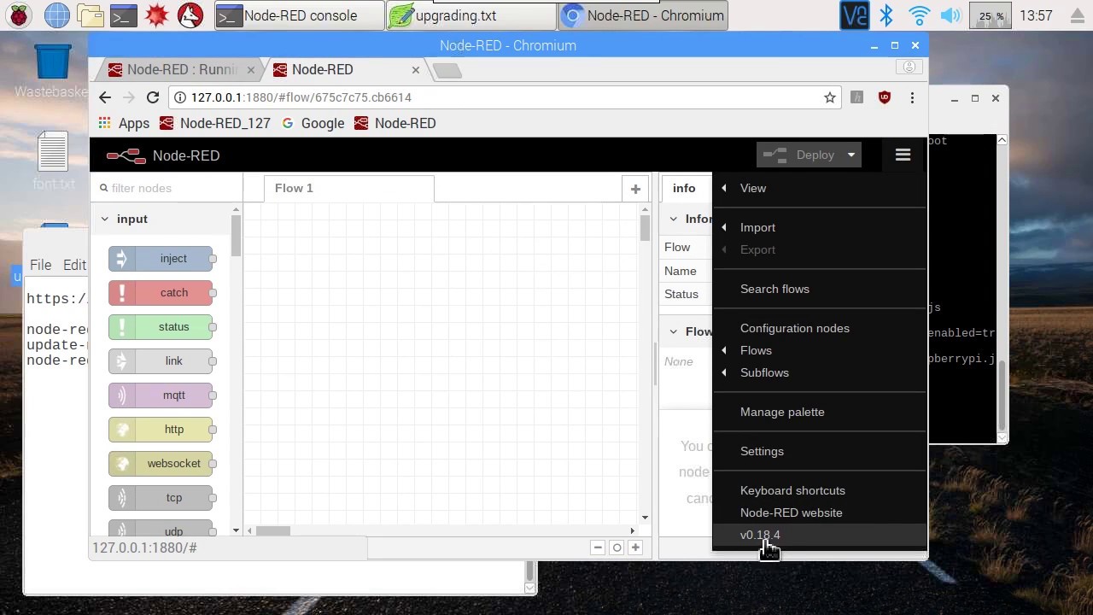Select the catch node in the palette
The height and width of the screenshot is (615, 1093).
[161, 293]
